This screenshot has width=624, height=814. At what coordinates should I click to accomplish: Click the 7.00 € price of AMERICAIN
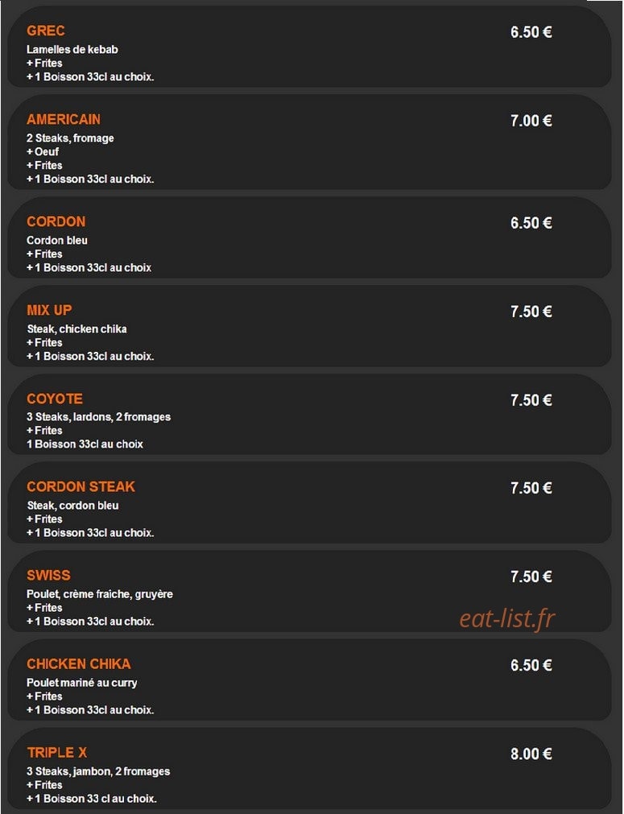[531, 121]
